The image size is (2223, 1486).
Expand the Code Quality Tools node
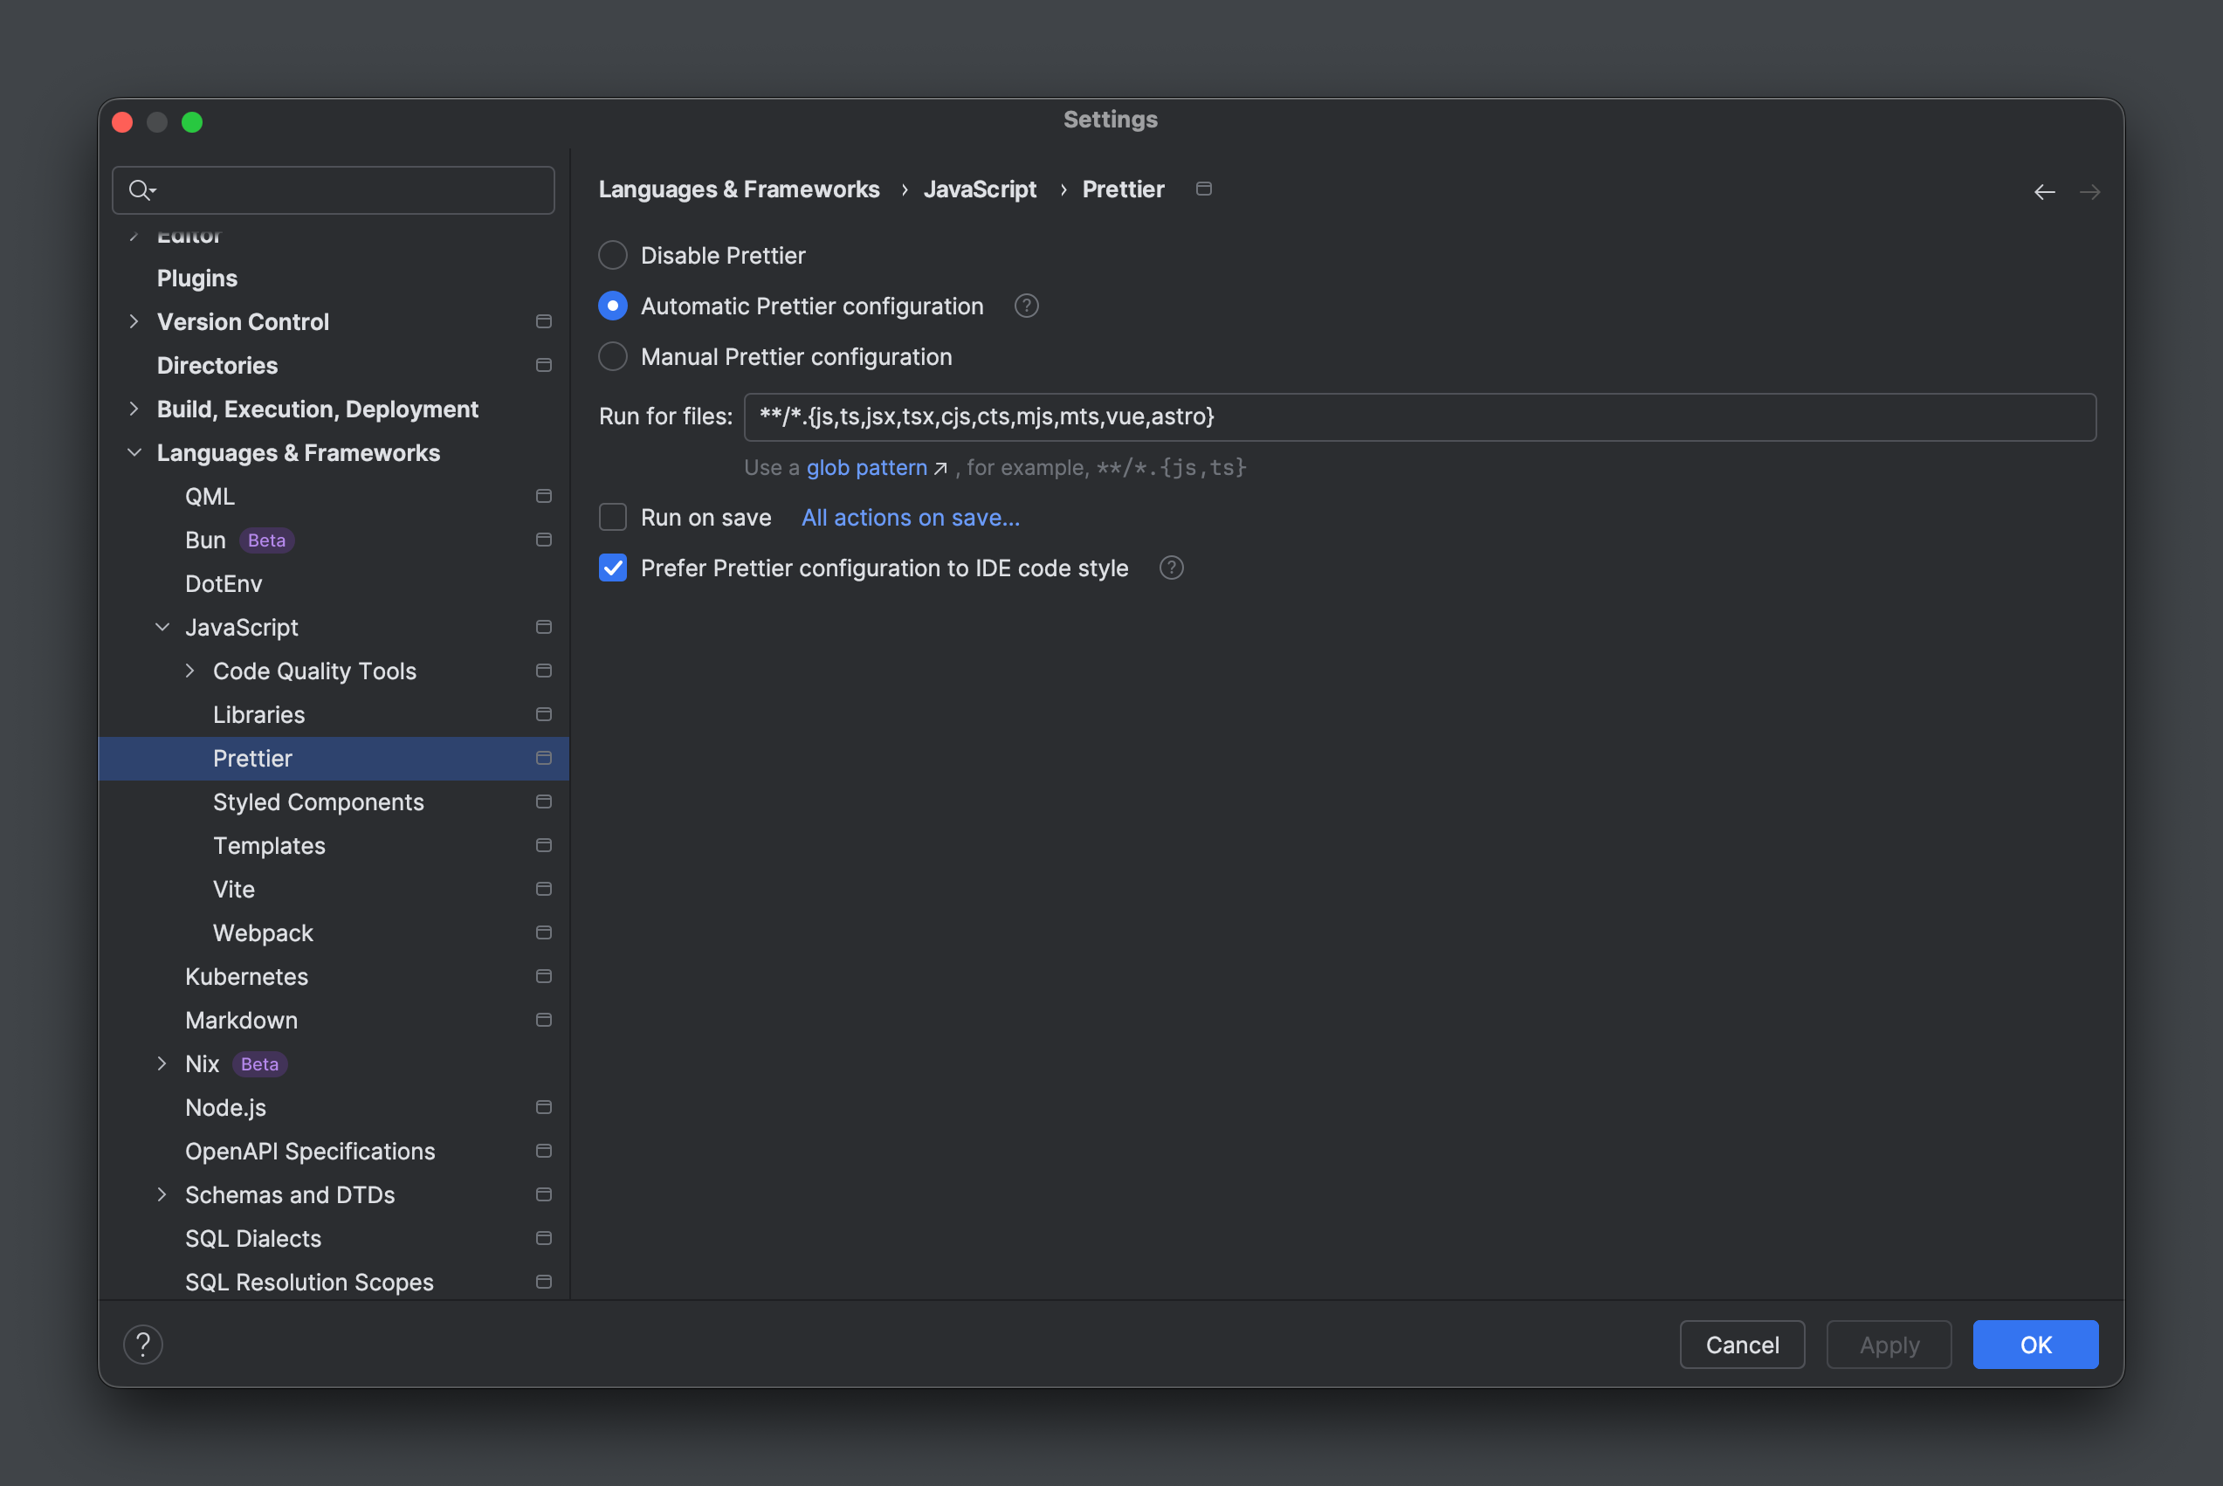[189, 670]
